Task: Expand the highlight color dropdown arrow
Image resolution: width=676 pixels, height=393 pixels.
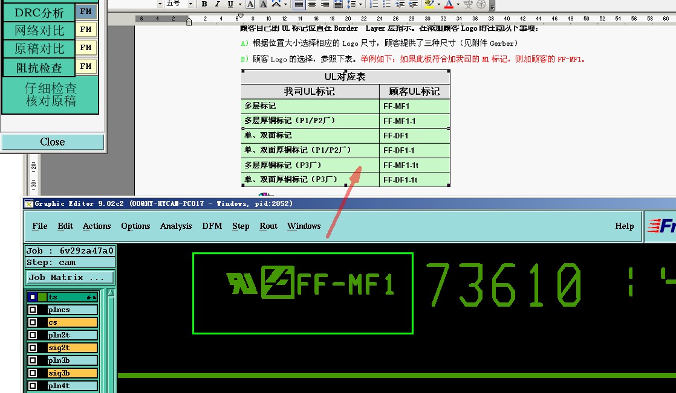Action: pos(438,4)
